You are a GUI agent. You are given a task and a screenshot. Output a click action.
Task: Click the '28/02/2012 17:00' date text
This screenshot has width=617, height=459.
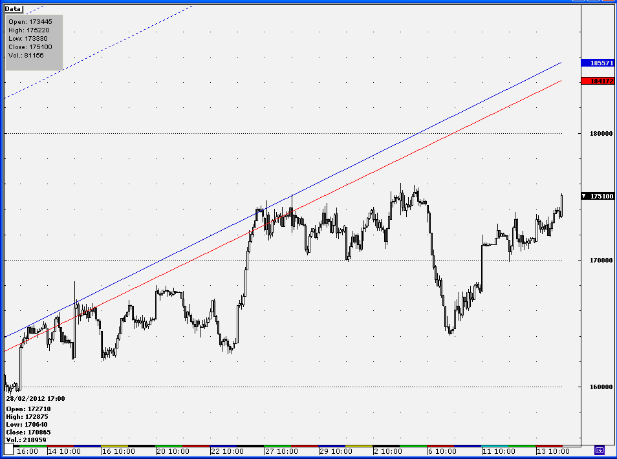[x=36, y=398]
